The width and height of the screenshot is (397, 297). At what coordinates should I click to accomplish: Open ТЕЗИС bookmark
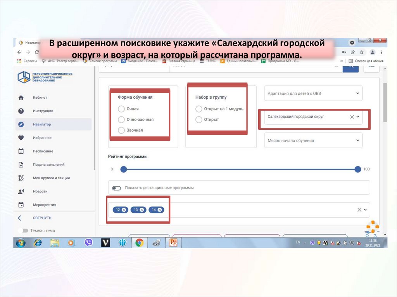[x=208, y=61]
